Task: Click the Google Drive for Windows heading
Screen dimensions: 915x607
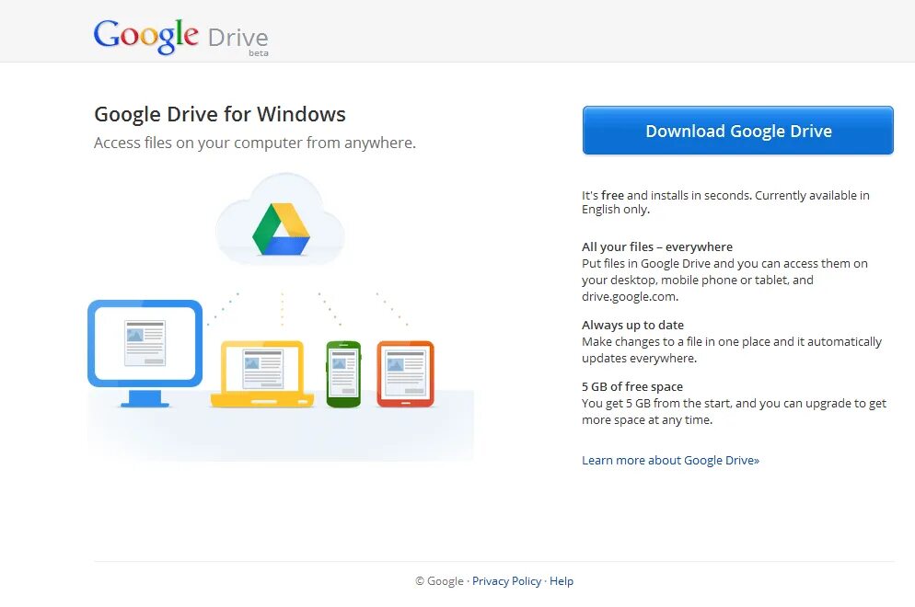Action: [x=220, y=114]
